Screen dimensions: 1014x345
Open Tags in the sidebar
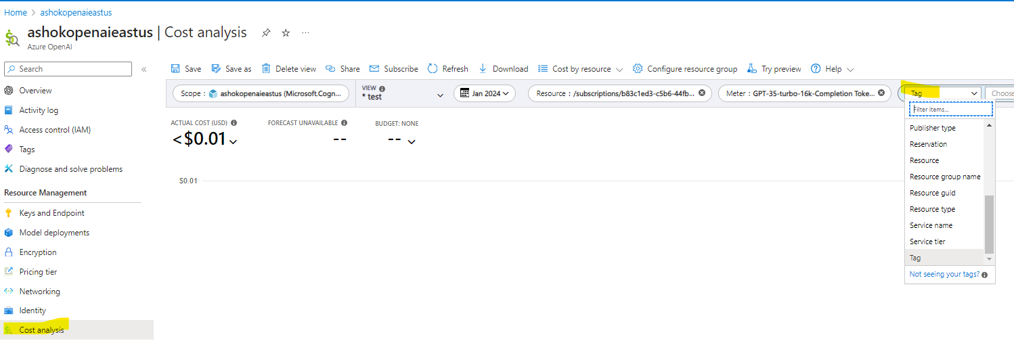(x=27, y=149)
